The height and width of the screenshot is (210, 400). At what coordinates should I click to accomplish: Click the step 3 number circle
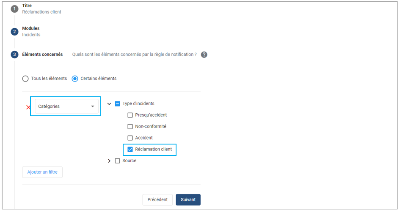tap(14, 55)
